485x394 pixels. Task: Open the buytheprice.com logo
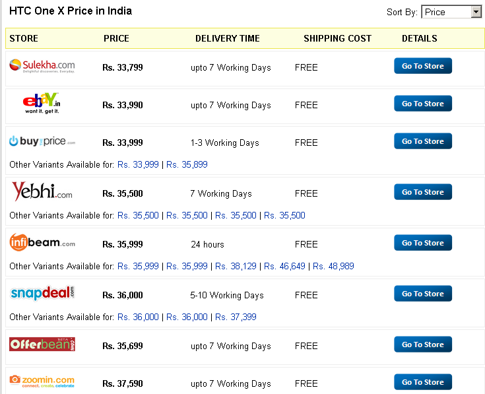click(42, 141)
